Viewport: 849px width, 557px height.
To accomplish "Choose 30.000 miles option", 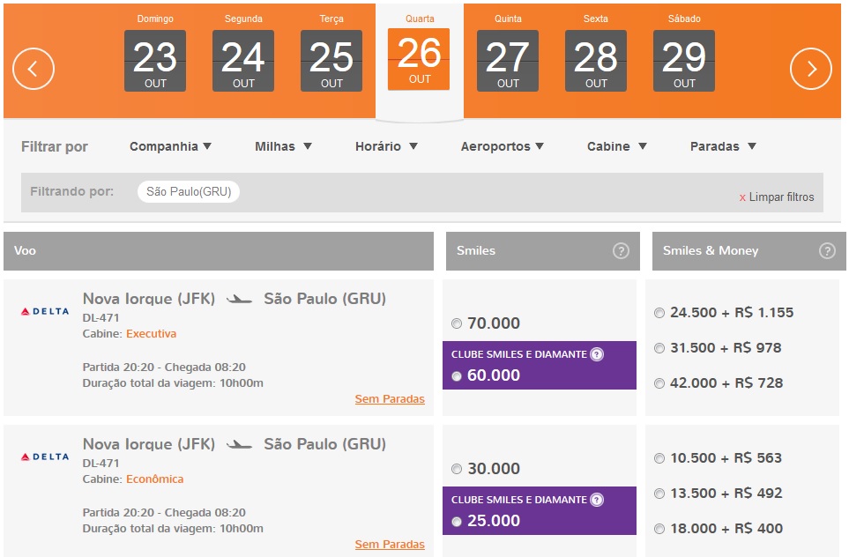I will [x=457, y=469].
